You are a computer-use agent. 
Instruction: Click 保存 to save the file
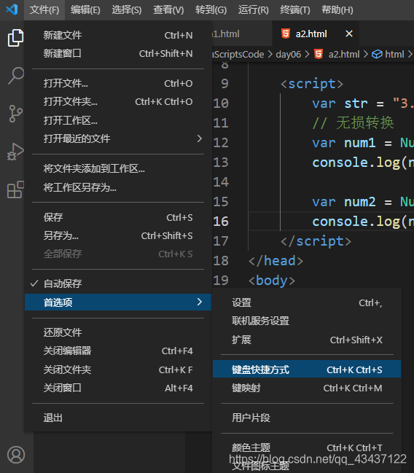coord(118,217)
